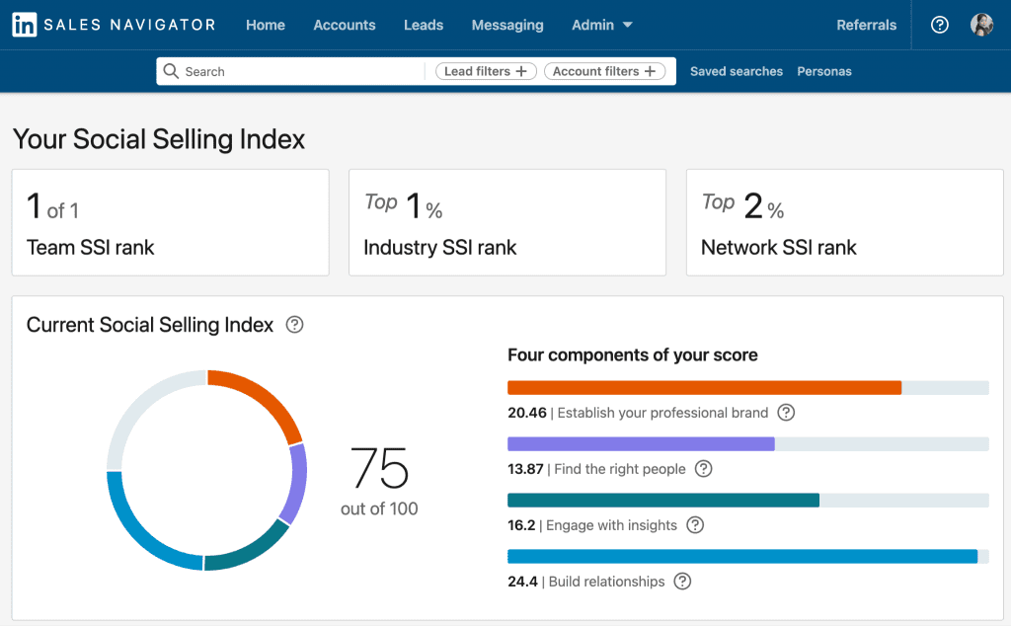The width and height of the screenshot is (1011, 626).
Task: Click the teal Engage with insights bar
Action: [663, 501]
